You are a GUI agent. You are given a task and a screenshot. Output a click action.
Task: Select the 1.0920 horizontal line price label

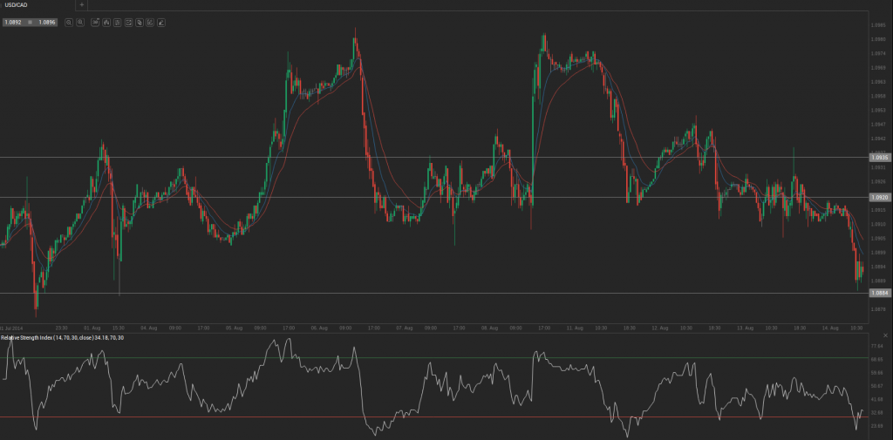pos(881,197)
